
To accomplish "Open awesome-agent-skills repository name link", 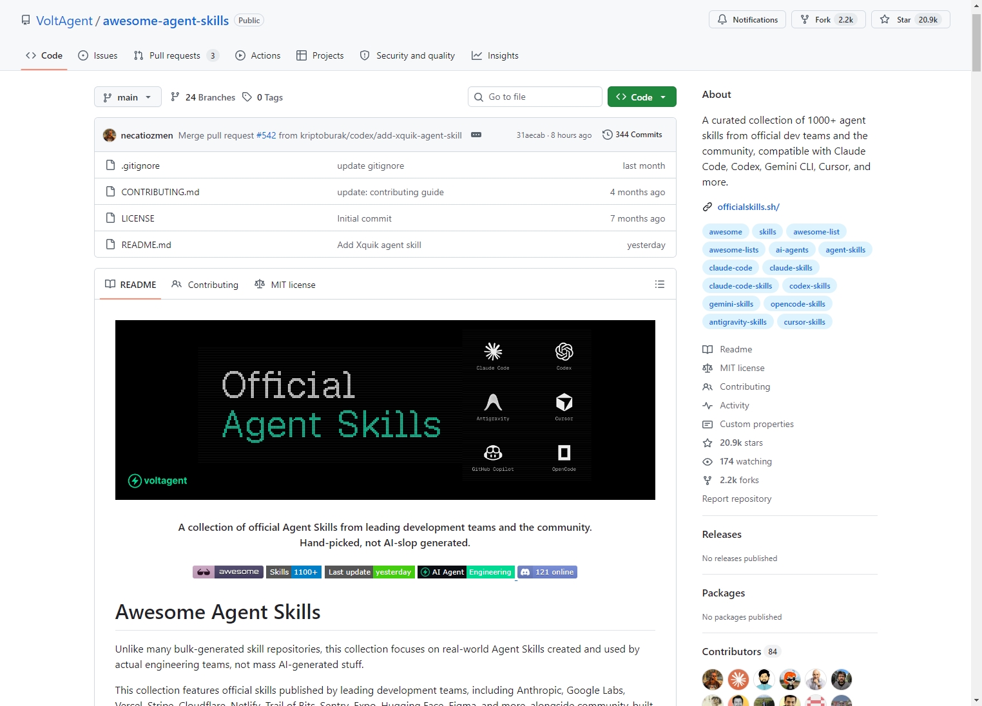I will tap(166, 21).
